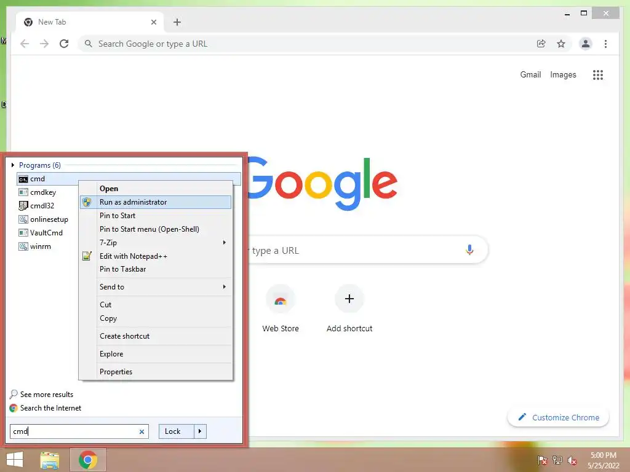Choose Cut from the context menu
The image size is (630, 472).
[156, 305]
